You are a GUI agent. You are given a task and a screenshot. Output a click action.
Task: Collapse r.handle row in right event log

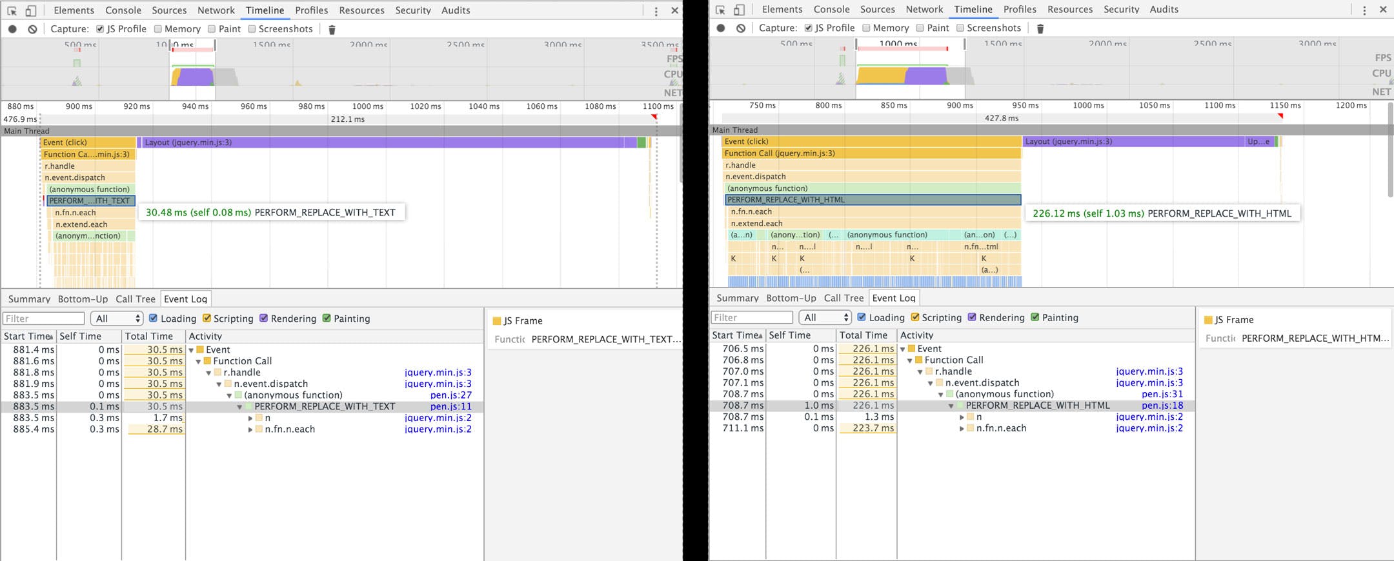click(920, 372)
